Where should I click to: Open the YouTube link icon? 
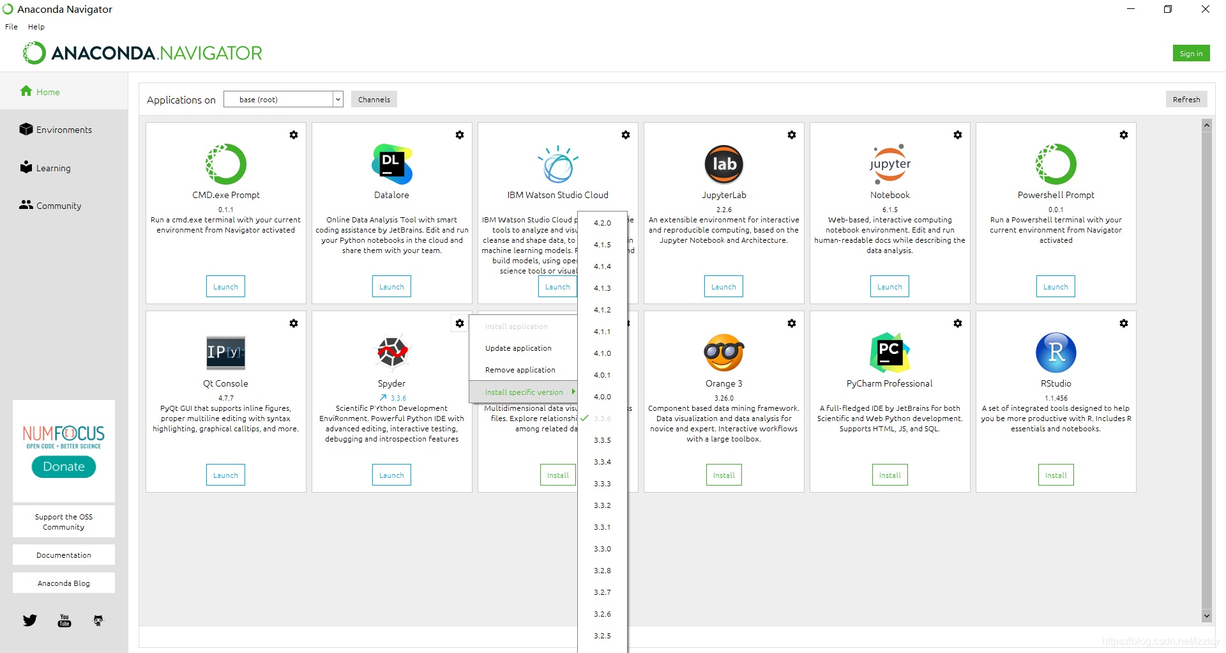[x=64, y=620]
